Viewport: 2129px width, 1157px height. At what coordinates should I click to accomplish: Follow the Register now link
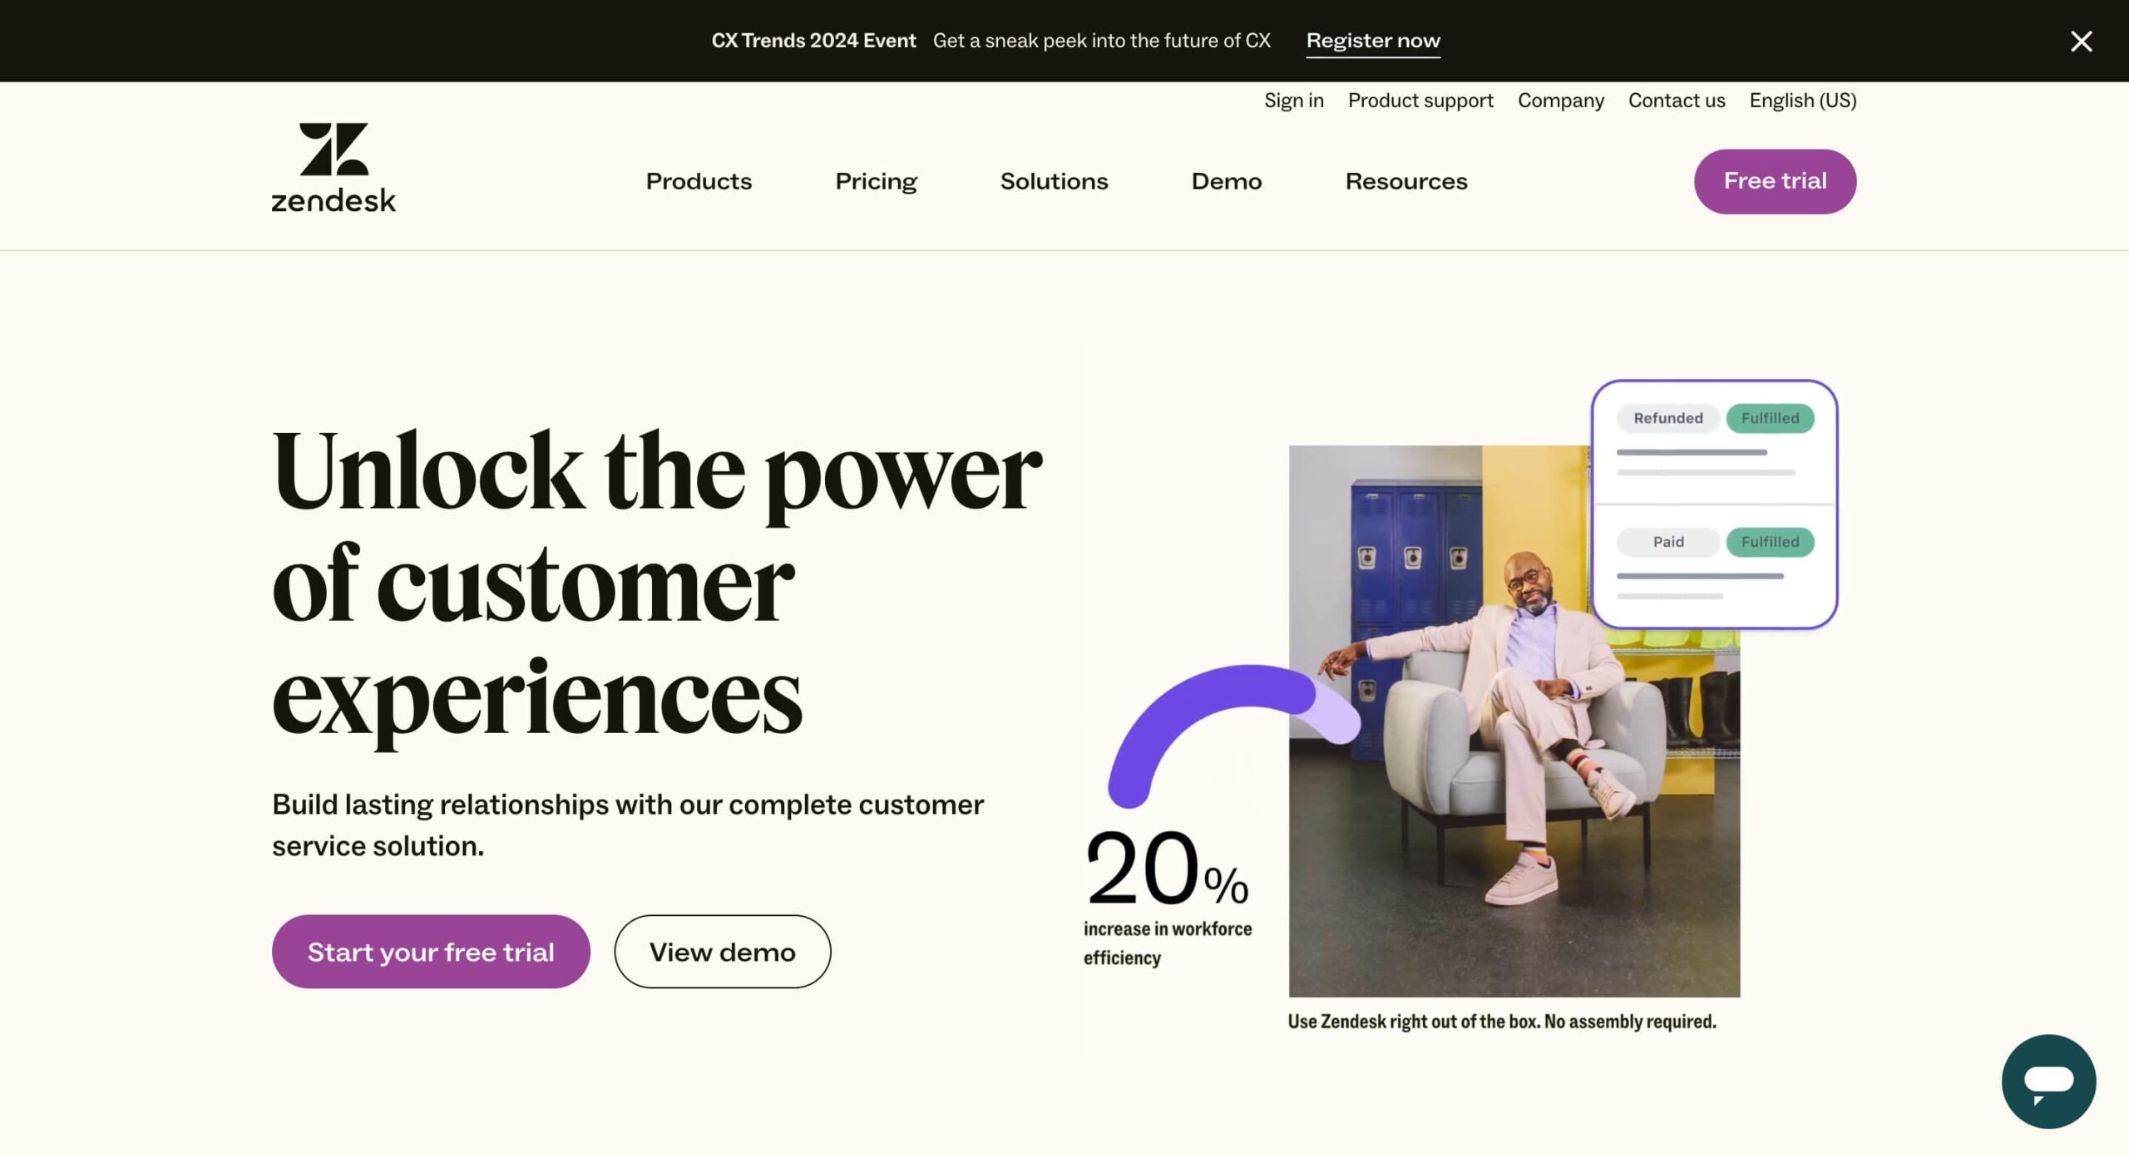coord(1372,41)
